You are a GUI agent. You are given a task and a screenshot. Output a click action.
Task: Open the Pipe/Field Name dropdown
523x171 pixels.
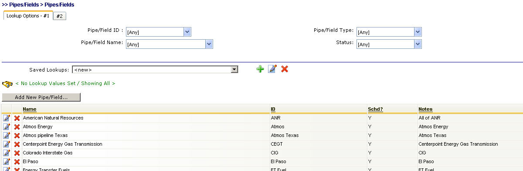(x=209, y=44)
